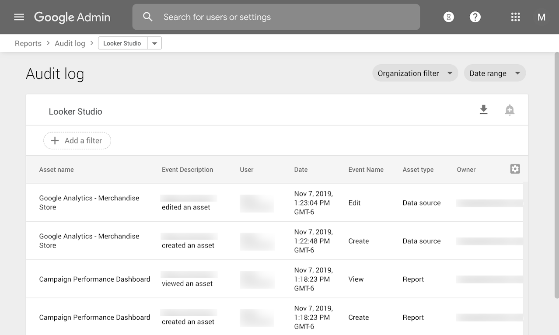The height and width of the screenshot is (335, 559).
Task: Create an alert from this report
Action: click(x=510, y=110)
